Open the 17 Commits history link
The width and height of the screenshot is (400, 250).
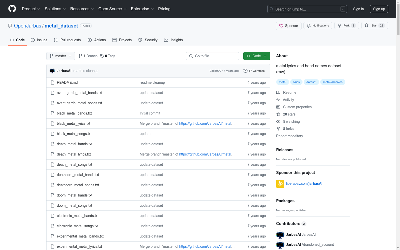[x=254, y=71]
